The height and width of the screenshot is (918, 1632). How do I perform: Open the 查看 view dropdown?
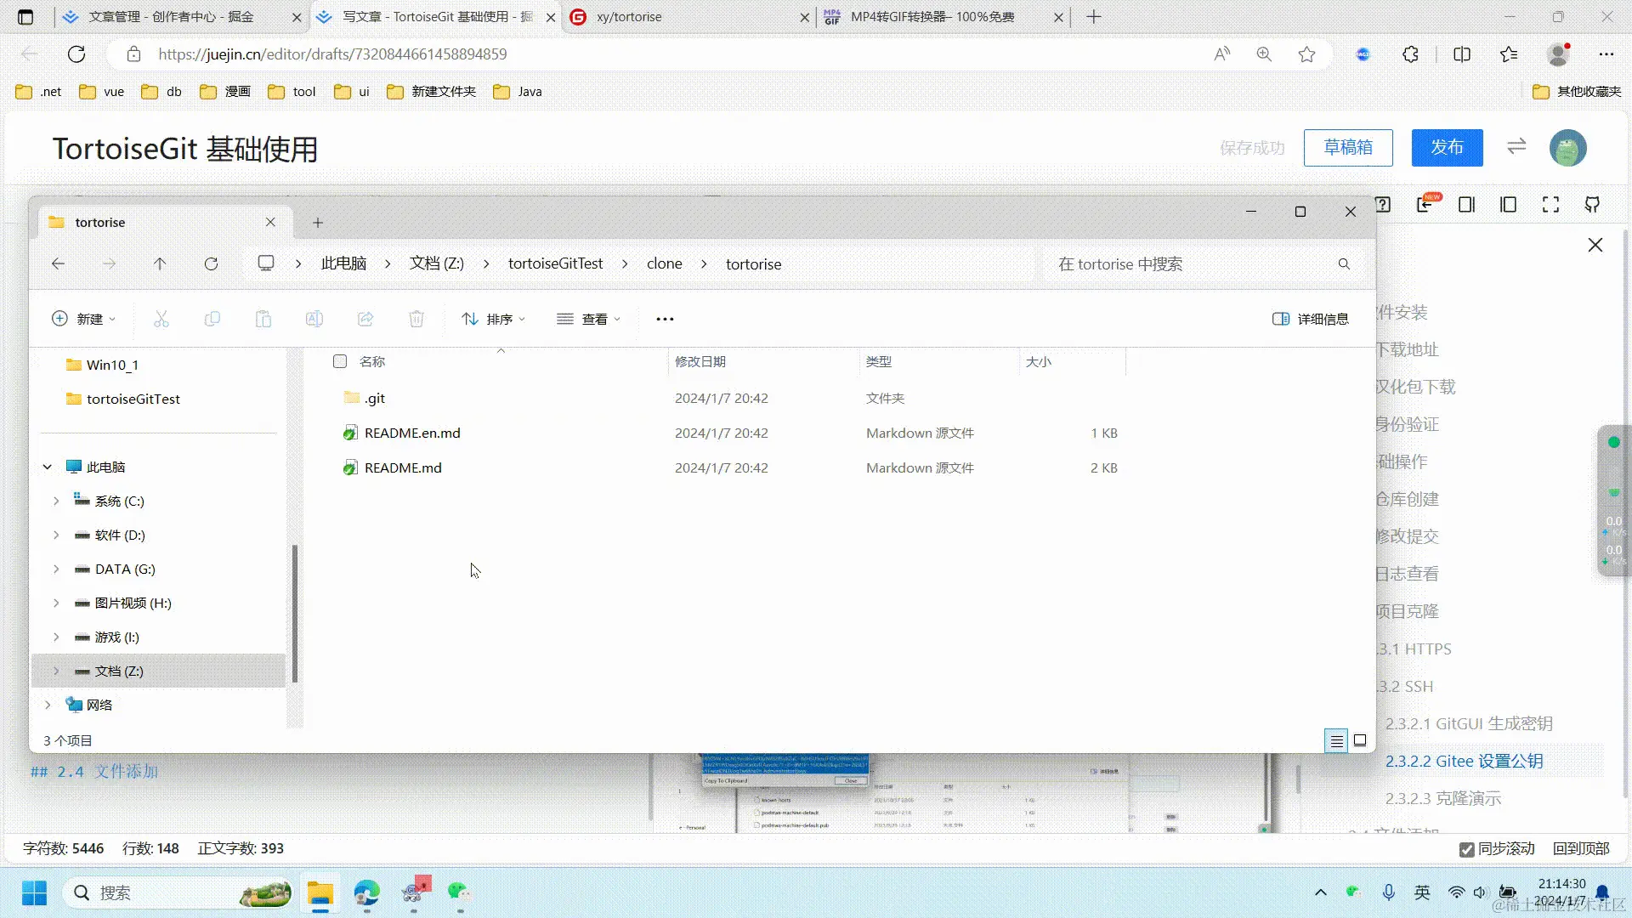coord(589,319)
